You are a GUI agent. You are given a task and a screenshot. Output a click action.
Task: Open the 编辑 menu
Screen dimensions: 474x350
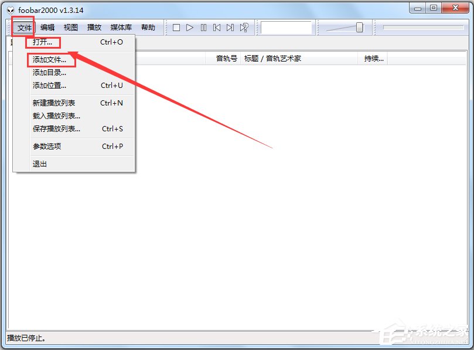(47, 28)
